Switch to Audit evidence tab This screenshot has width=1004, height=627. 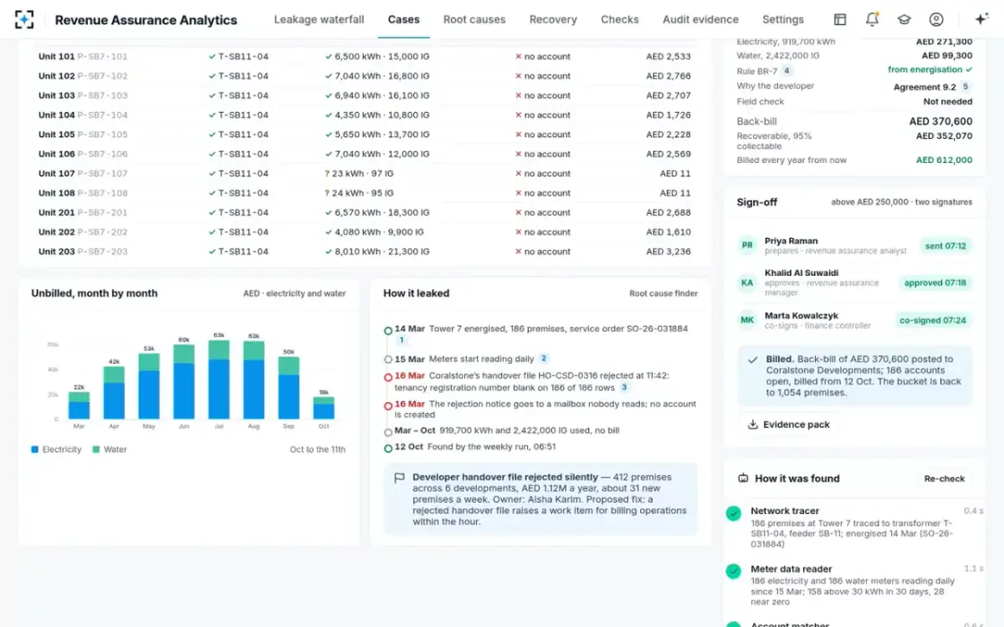point(700,19)
